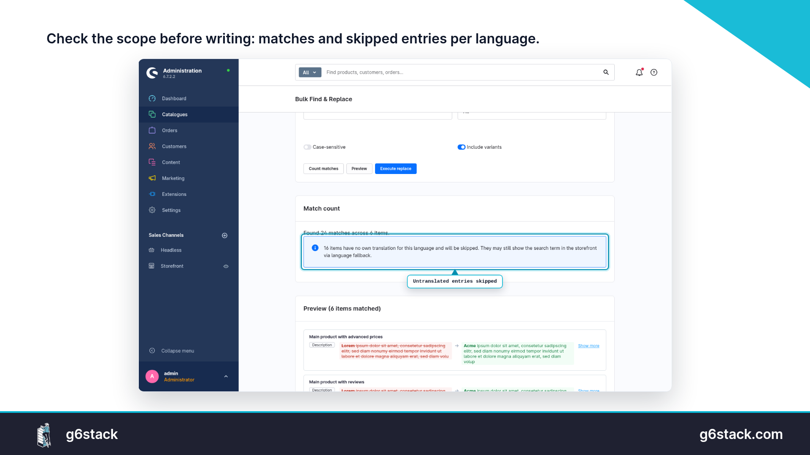Expand the admin user menu chevron

coord(226,377)
